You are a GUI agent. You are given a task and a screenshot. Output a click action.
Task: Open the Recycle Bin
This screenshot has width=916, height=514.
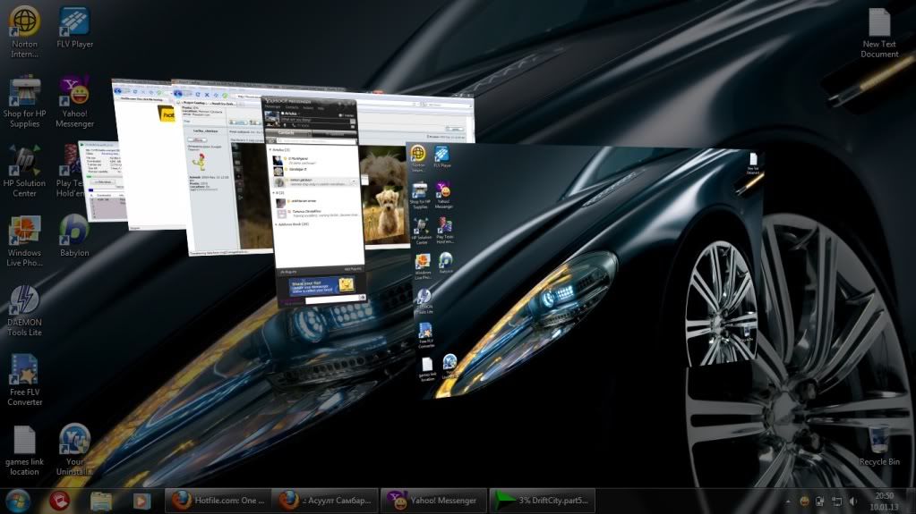click(x=878, y=440)
